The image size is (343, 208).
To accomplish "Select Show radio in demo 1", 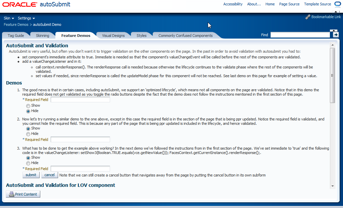I will [x=28, y=106].
